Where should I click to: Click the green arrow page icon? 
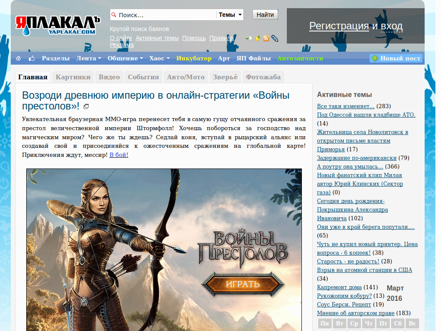(x=248, y=38)
